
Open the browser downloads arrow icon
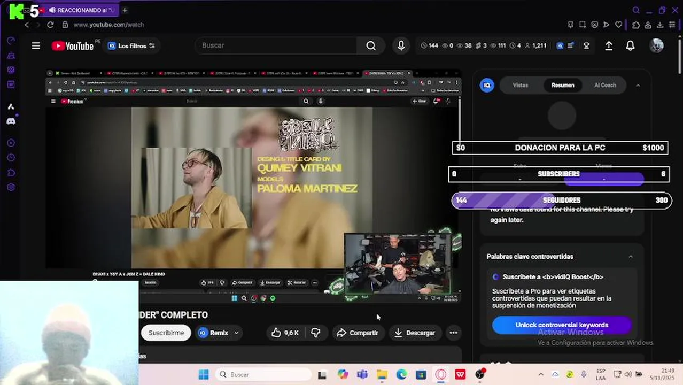(x=660, y=25)
